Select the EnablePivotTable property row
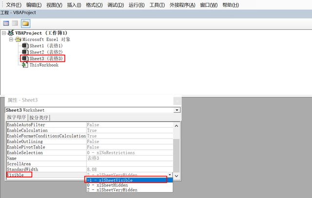The image size is (312, 198). coord(90,147)
